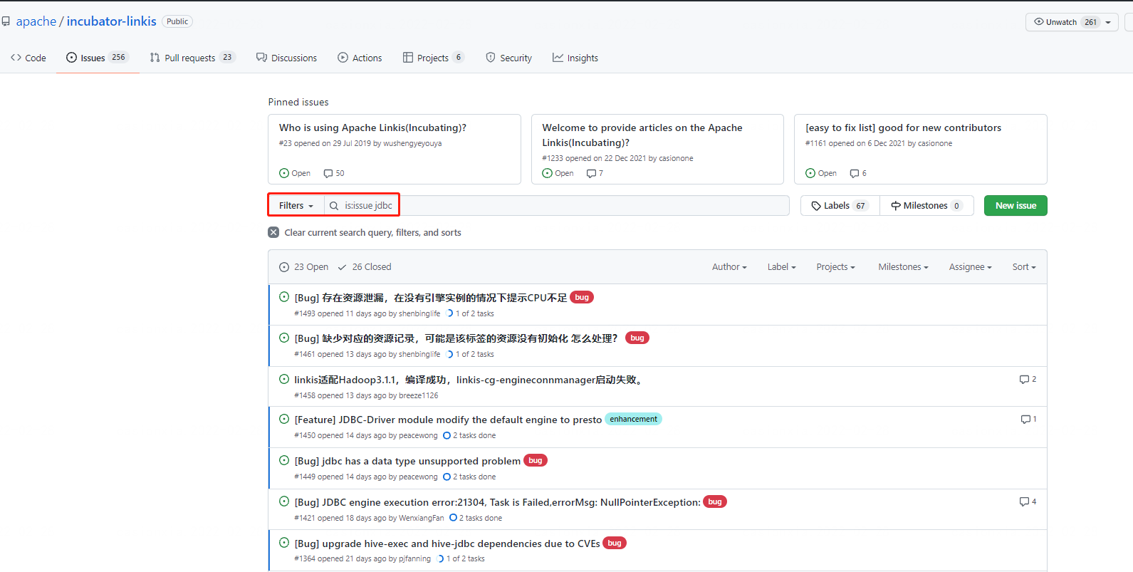
Task: Show the 26 Closed issues
Action: click(365, 267)
